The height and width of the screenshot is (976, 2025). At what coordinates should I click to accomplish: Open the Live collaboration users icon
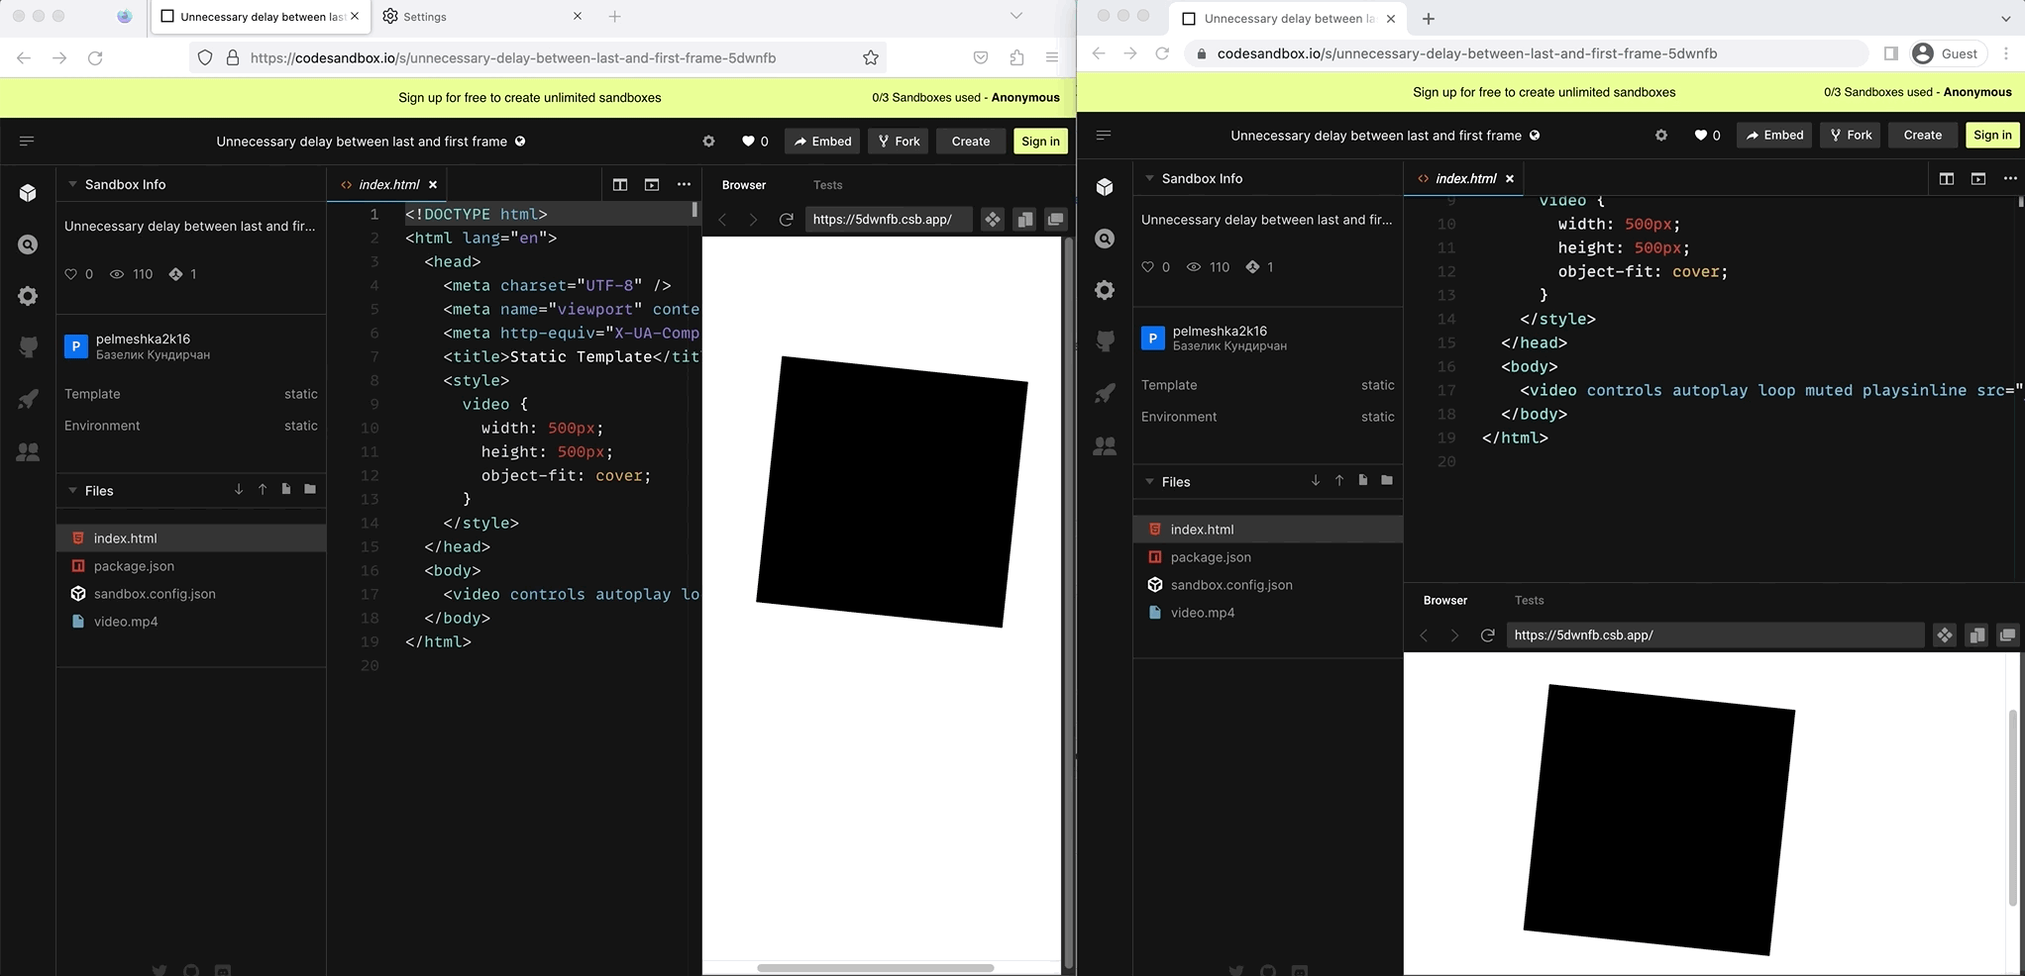click(28, 451)
